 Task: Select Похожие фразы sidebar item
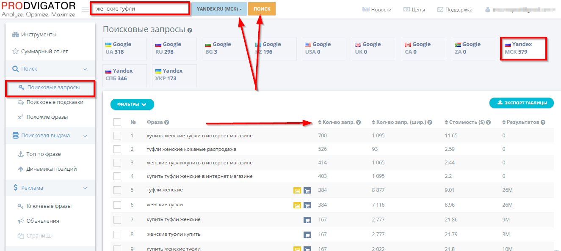pyautogui.click(x=42, y=117)
